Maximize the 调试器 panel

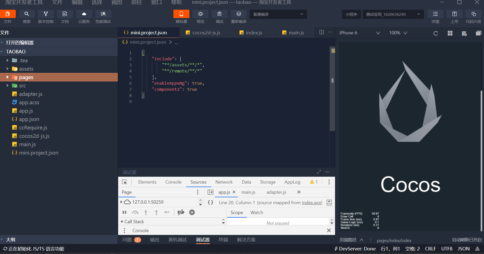point(319,172)
